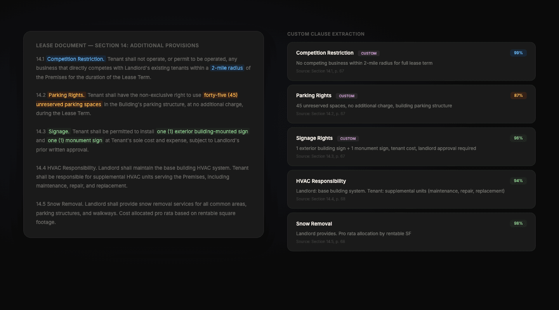Click the Parking Rights highlighted clause heading
The height and width of the screenshot is (310, 559).
pyautogui.click(x=66, y=95)
